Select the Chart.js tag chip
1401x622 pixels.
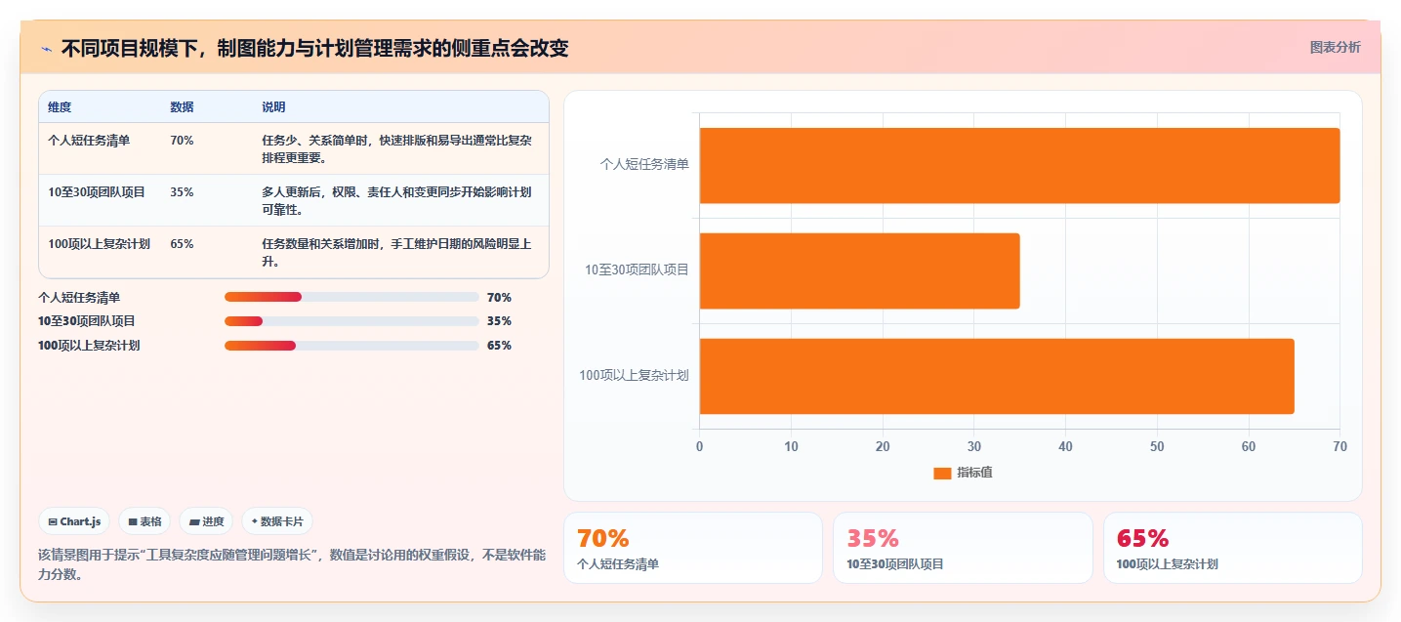tap(74, 521)
